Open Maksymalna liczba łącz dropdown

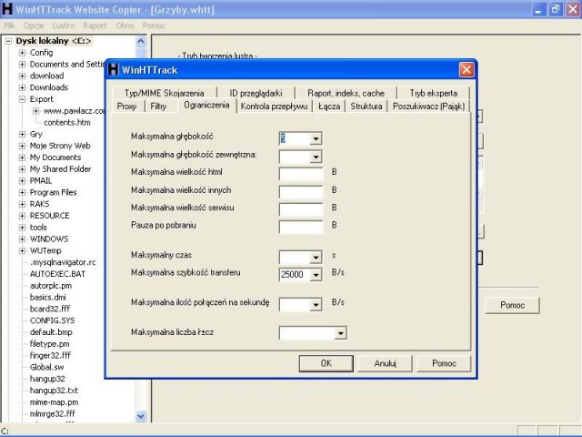tap(340, 333)
